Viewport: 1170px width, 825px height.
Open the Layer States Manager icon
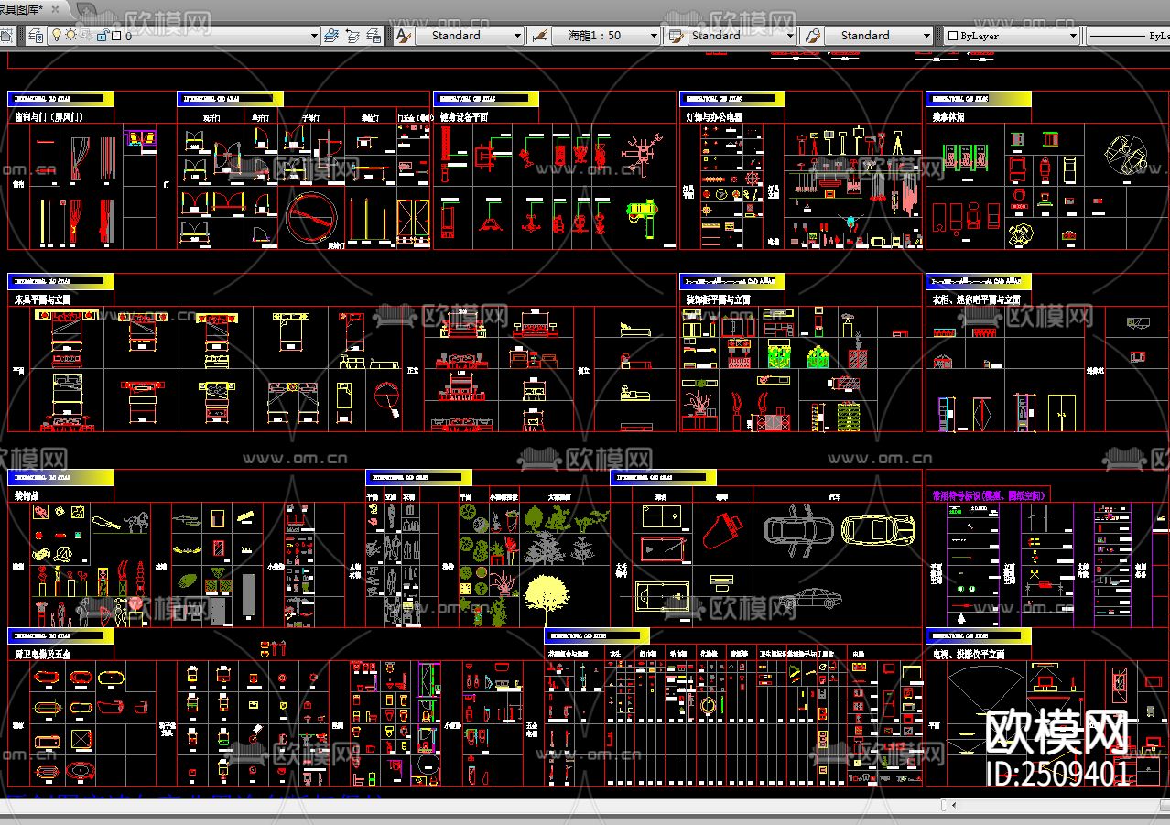[x=374, y=36]
